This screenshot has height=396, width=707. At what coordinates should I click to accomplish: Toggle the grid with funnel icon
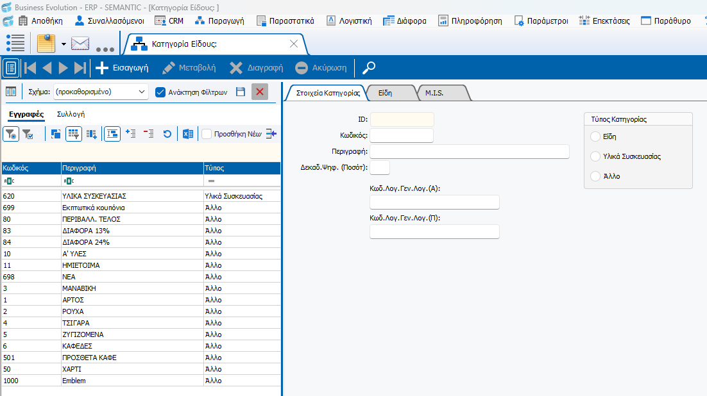pos(74,135)
